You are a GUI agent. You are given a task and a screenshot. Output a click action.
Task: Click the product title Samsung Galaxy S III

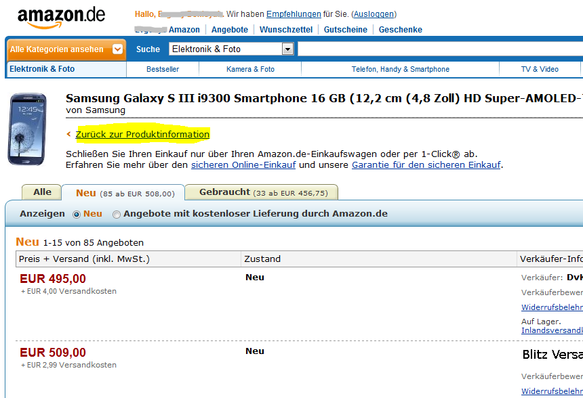coord(324,98)
